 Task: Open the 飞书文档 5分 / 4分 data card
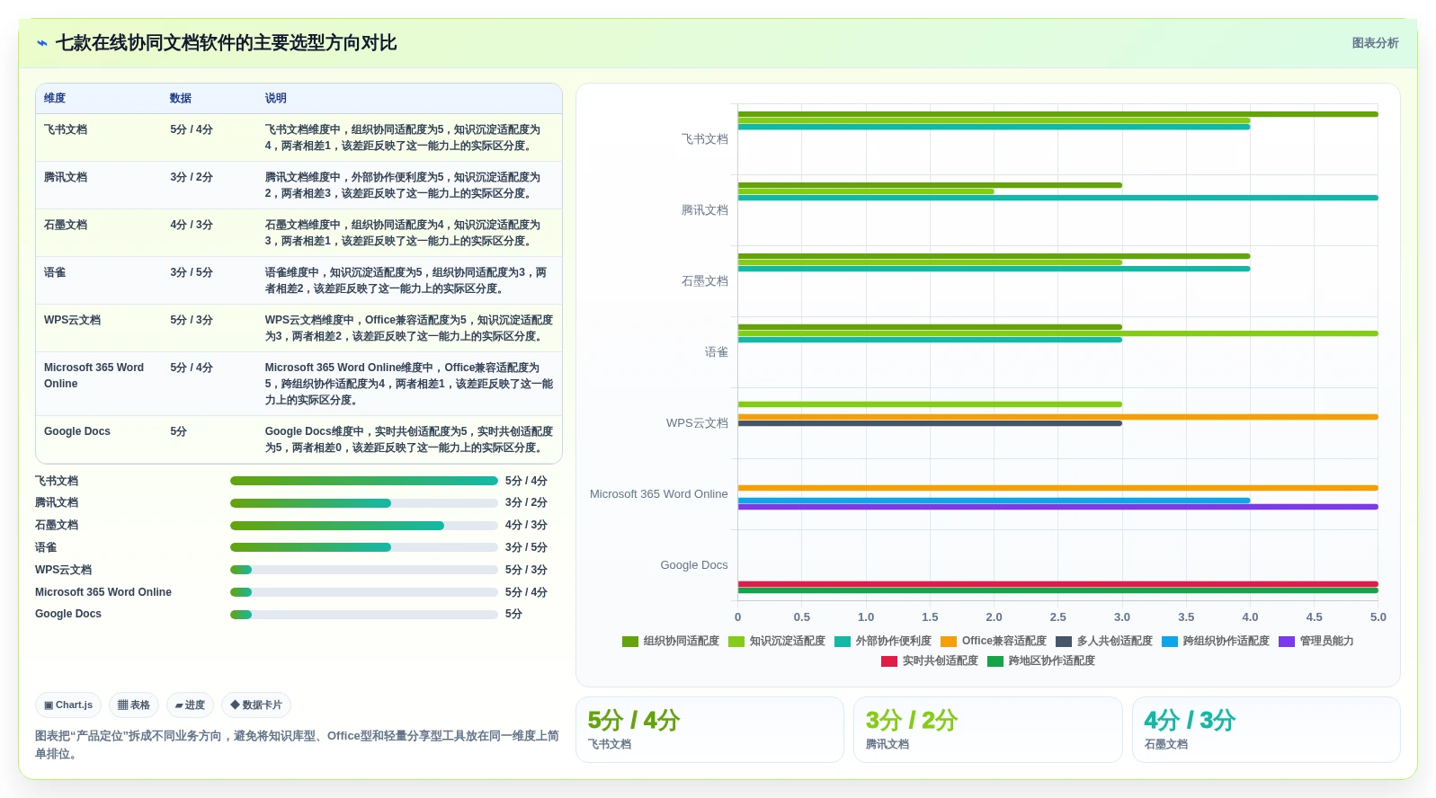(x=709, y=730)
